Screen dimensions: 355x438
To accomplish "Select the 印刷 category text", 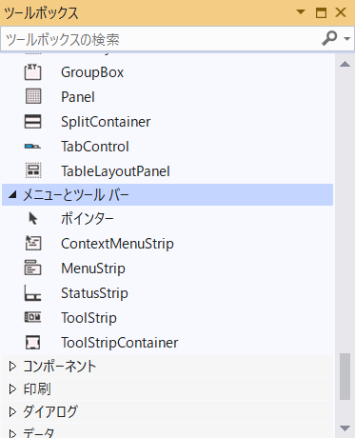I will pos(37,389).
